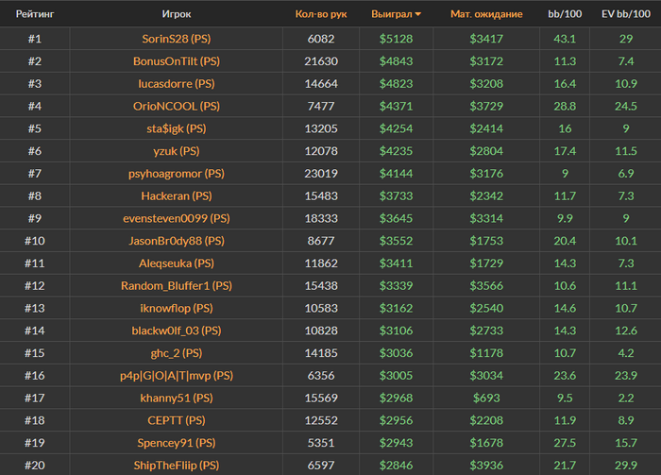Click ShipTheFliip (PS) player name
Viewport: 661px width, 475px height.
176,466
